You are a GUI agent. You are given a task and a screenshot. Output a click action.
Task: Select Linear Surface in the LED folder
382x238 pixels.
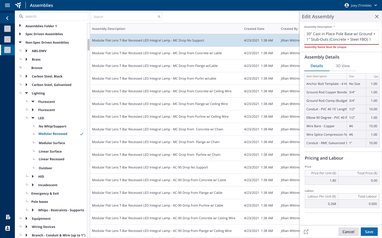(x=50, y=152)
